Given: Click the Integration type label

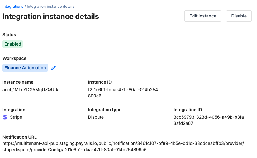Looking at the screenshot, I should click(105, 110).
